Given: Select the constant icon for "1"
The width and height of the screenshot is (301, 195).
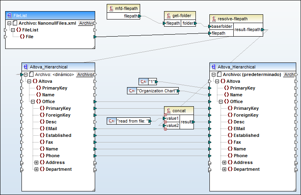Looking at the screenshot, I should [x=143, y=82].
